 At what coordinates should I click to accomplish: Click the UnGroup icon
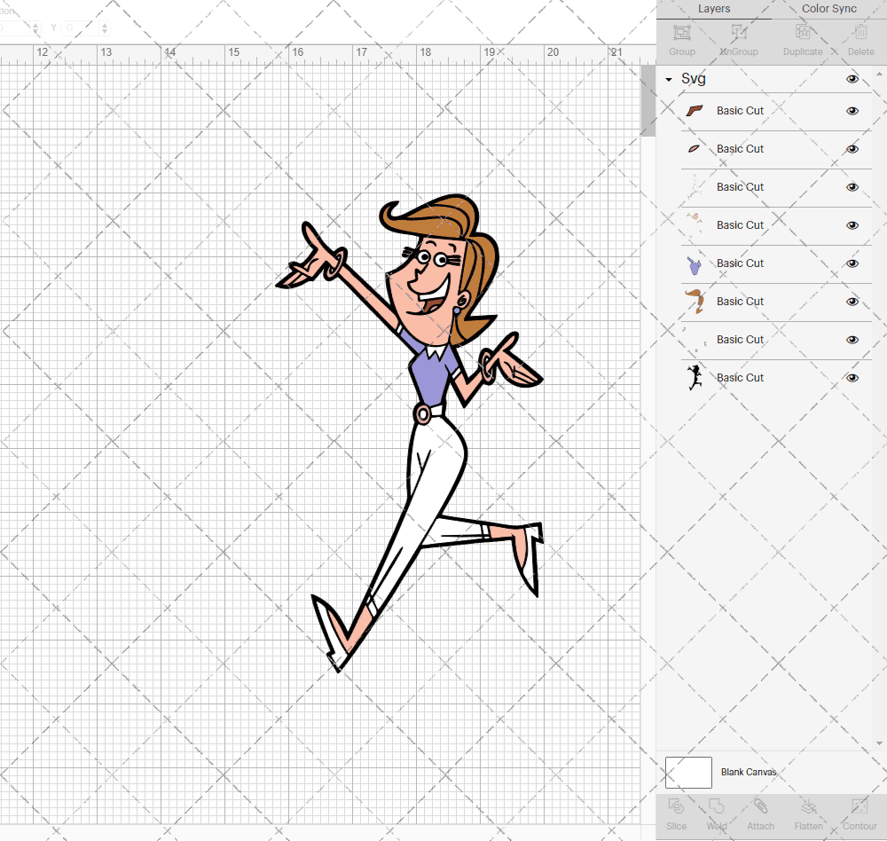[x=738, y=32]
